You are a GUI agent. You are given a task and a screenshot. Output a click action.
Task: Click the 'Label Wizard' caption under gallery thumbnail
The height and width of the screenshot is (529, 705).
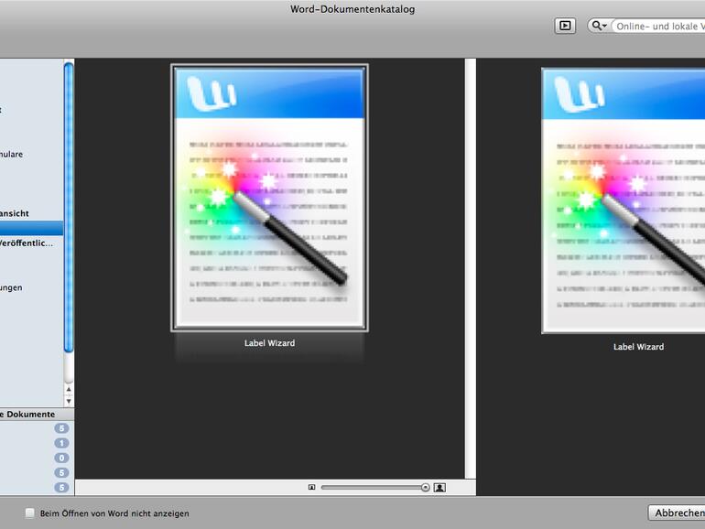tap(270, 343)
